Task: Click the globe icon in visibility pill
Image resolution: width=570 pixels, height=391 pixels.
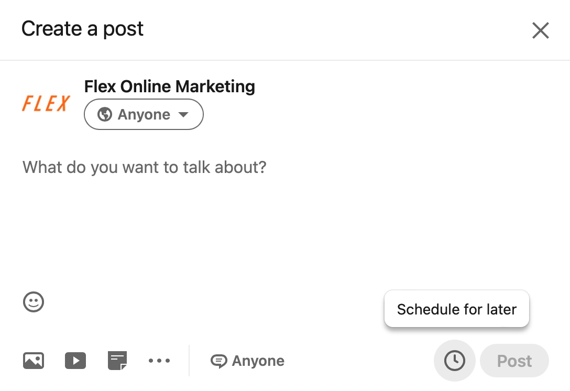Action: [x=105, y=114]
